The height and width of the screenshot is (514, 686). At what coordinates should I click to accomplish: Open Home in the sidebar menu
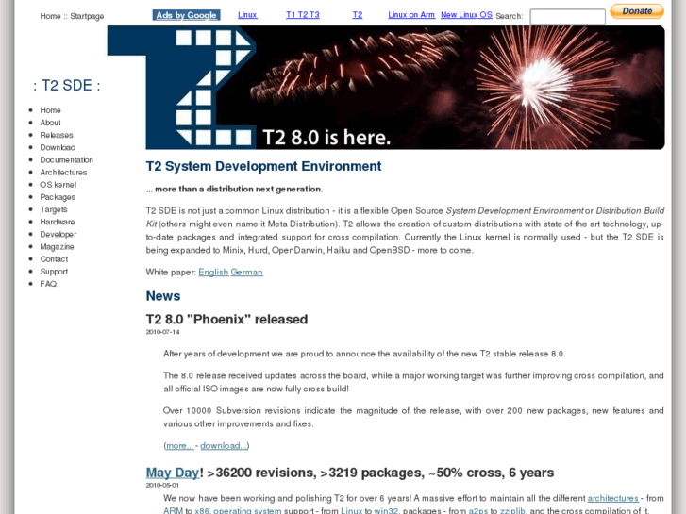50,110
